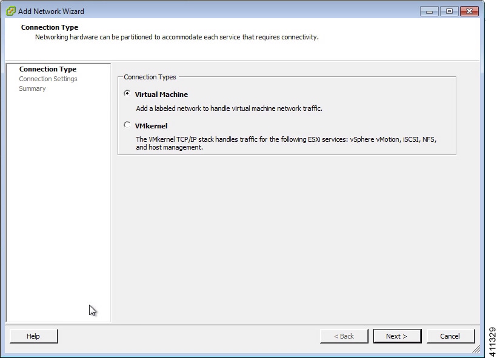Image resolution: width=497 pixels, height=358 pixels.
Task: Select the VMkernel radio button
Action: click(127, 125)
